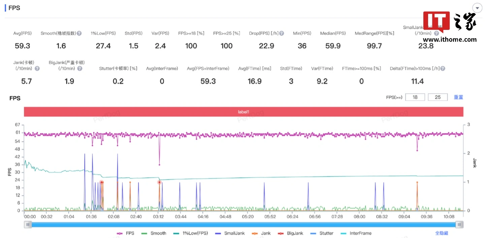
Task: Click the 全隐藏 hide-all link
Action: tap(441, 233)
